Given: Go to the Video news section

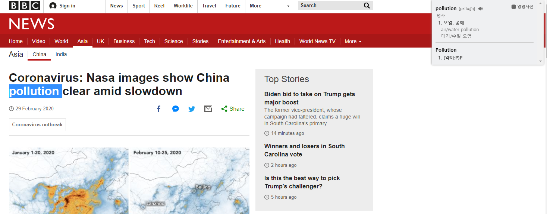Looking at the screenshot, I should coord(38,41).
